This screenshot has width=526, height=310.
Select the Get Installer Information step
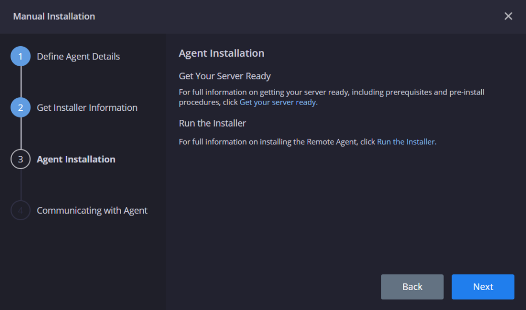point(87,107)
